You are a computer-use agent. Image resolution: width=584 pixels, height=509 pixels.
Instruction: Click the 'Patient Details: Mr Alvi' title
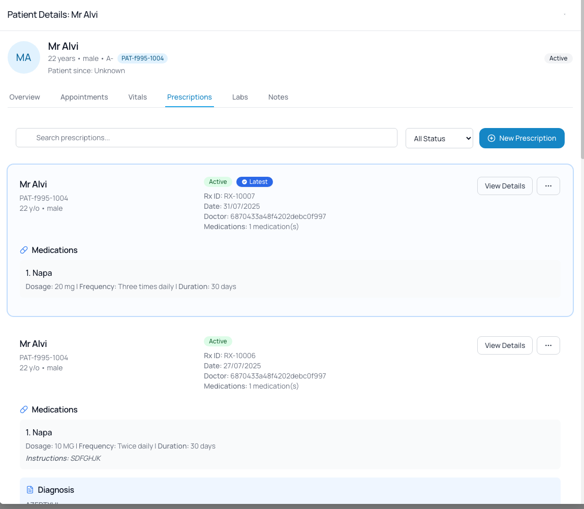pos(52,15)
